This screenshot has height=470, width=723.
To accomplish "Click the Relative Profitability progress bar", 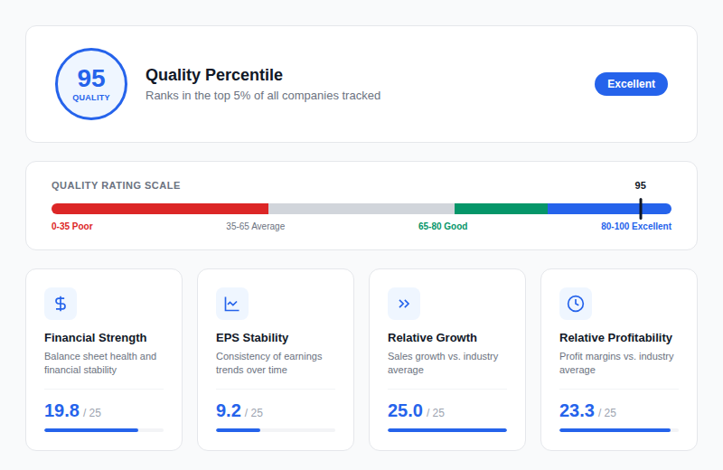I will coord(619,430).
